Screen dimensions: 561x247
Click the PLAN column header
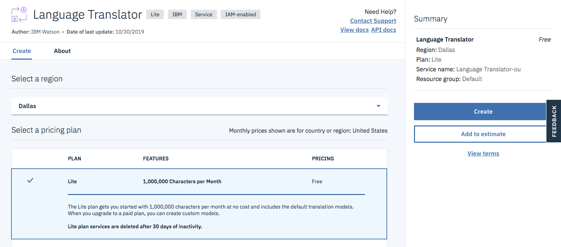[x=74, y=159]
